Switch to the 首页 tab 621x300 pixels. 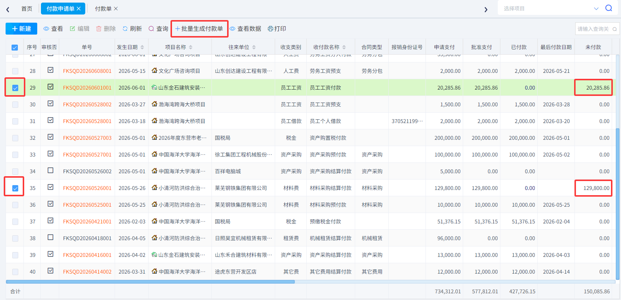27,9
